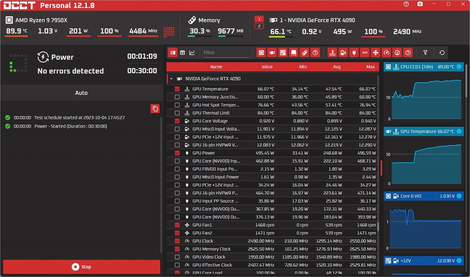
Task: Select GPU number 2 in the header
Action: pyautogui.click(x=259, y=26)
